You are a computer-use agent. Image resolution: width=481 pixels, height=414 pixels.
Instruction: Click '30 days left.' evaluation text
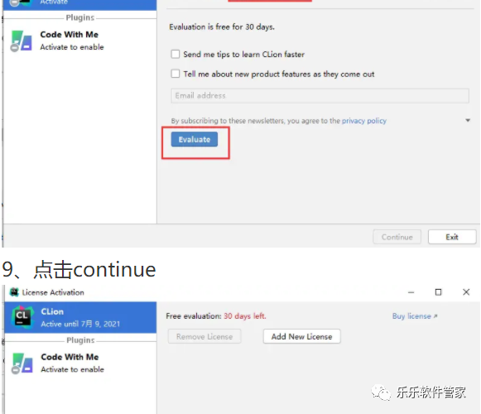(245, 316)
